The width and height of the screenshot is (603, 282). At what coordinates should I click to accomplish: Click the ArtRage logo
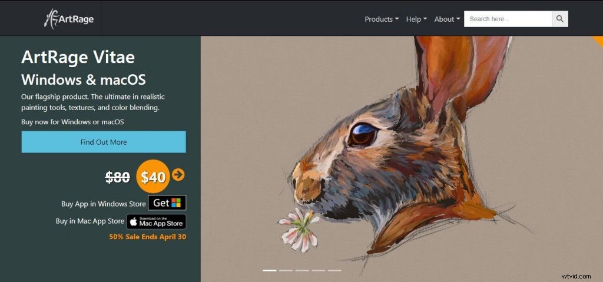tap(69, 19)
